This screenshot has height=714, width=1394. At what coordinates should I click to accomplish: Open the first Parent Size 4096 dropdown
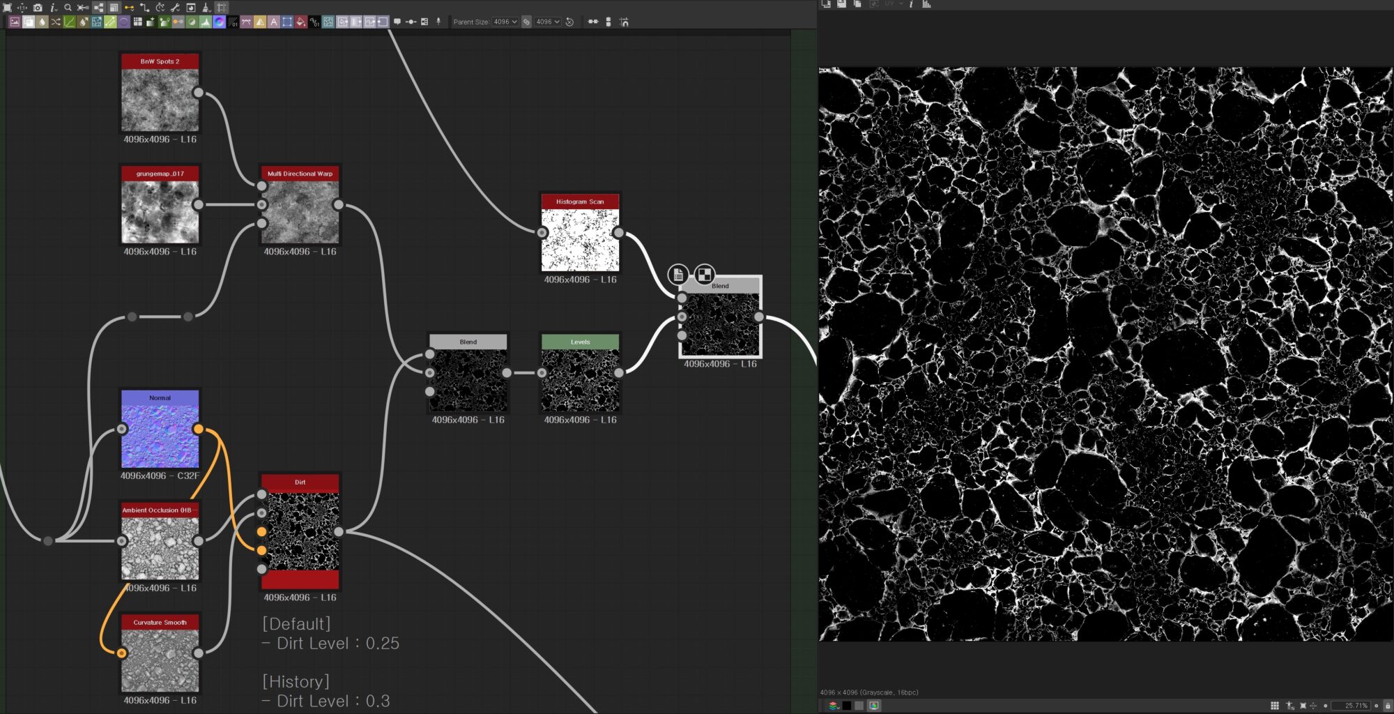tap(505, 22)
